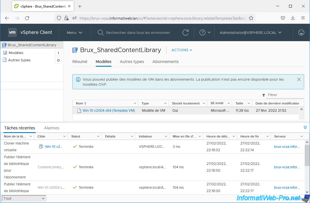Click the browser address bar URL
Screen dimensions: 310x203
163,18
